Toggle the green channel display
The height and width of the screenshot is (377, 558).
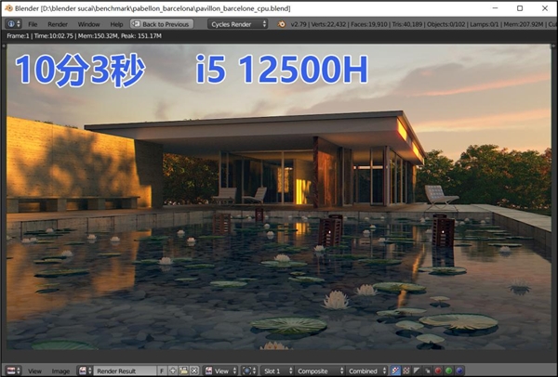click(449, 370)
